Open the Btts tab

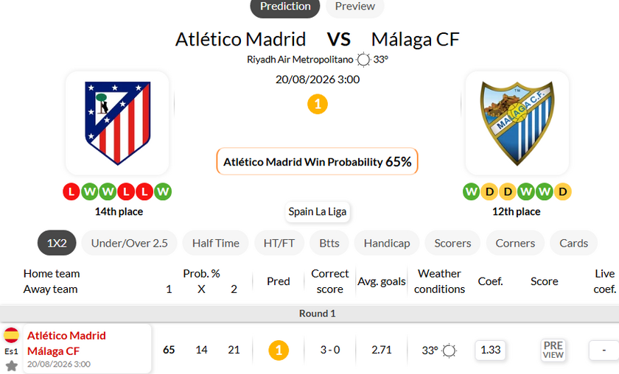(329, 243)
